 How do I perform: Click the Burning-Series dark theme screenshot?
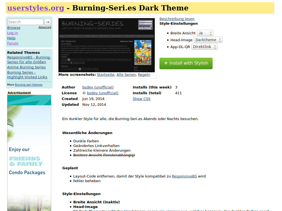[107, 45]
